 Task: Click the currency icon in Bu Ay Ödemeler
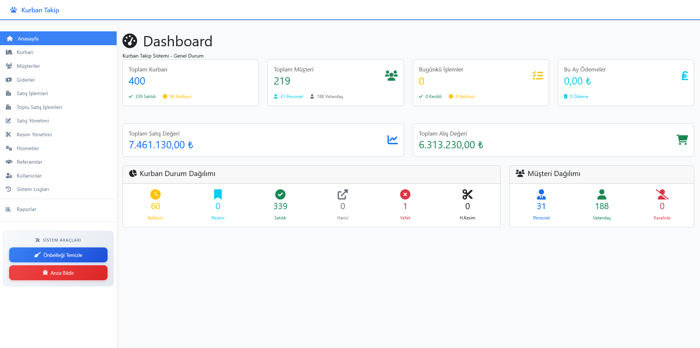pyautogui.click(x=685, y=75)
